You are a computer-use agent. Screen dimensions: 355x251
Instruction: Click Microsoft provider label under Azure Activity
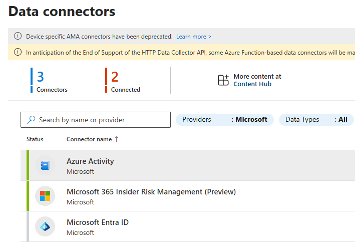[80, 172]
